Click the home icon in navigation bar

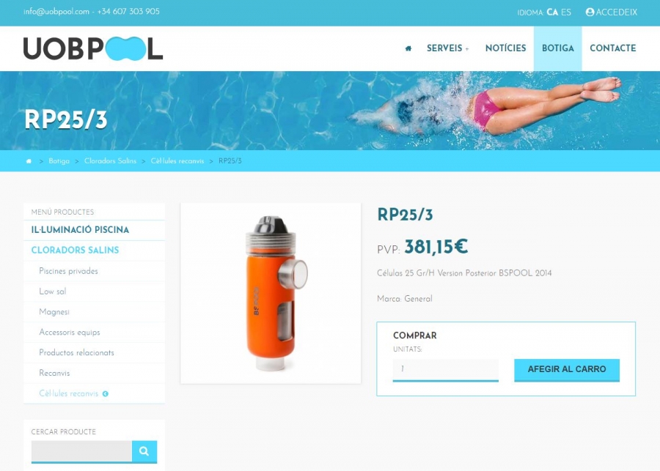tap(408, 48)
